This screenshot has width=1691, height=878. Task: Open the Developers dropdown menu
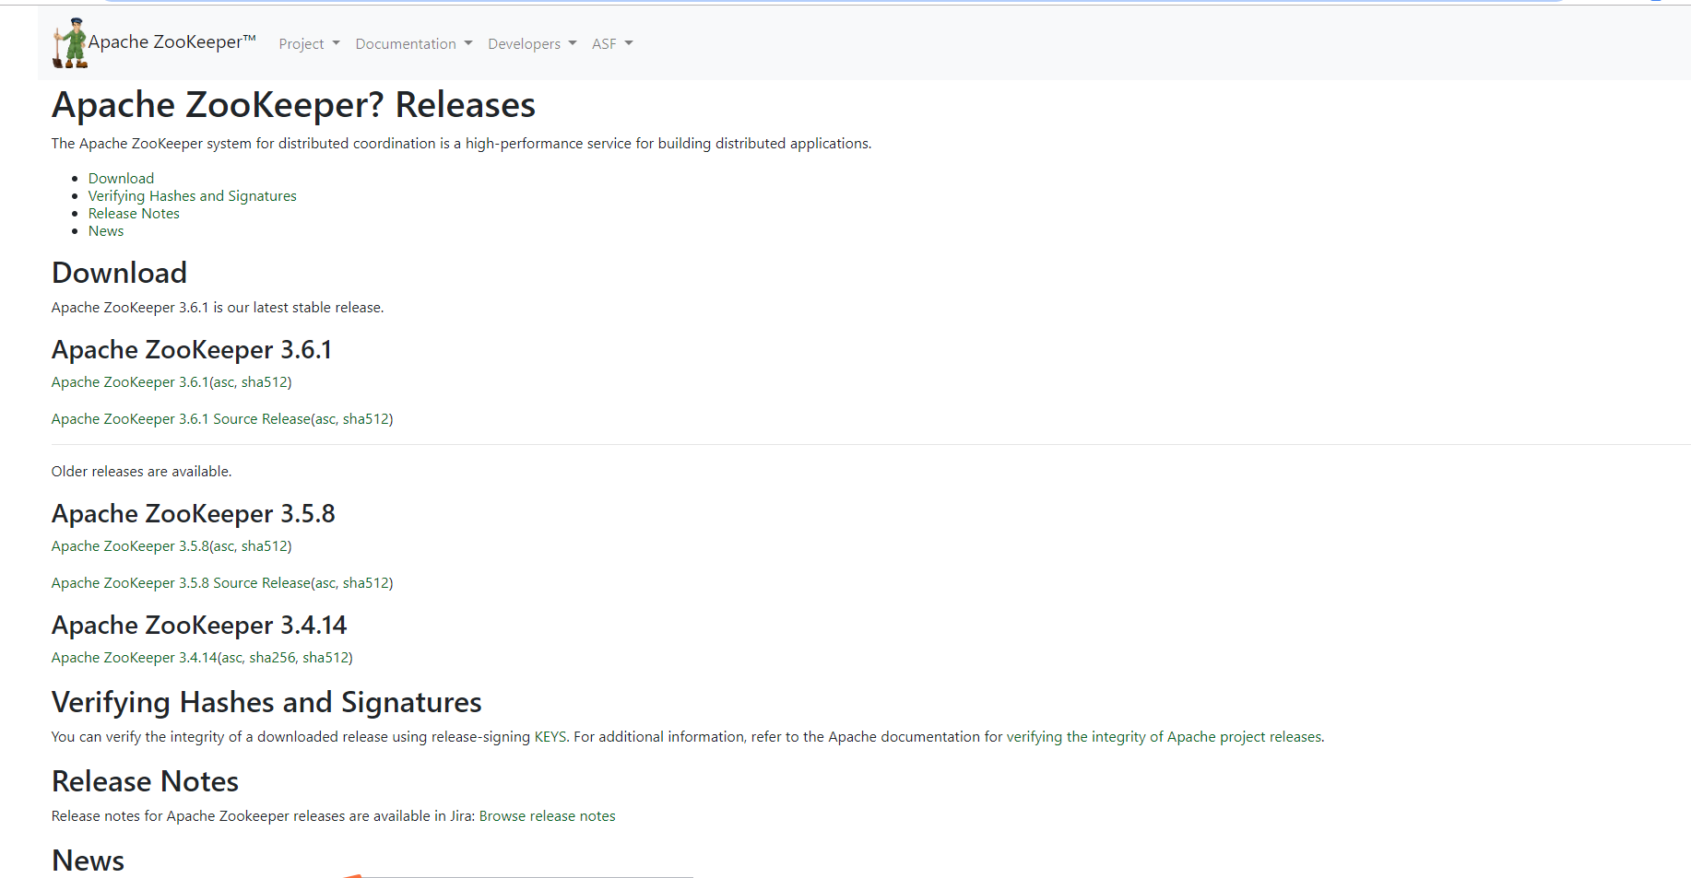coord(532,44)
